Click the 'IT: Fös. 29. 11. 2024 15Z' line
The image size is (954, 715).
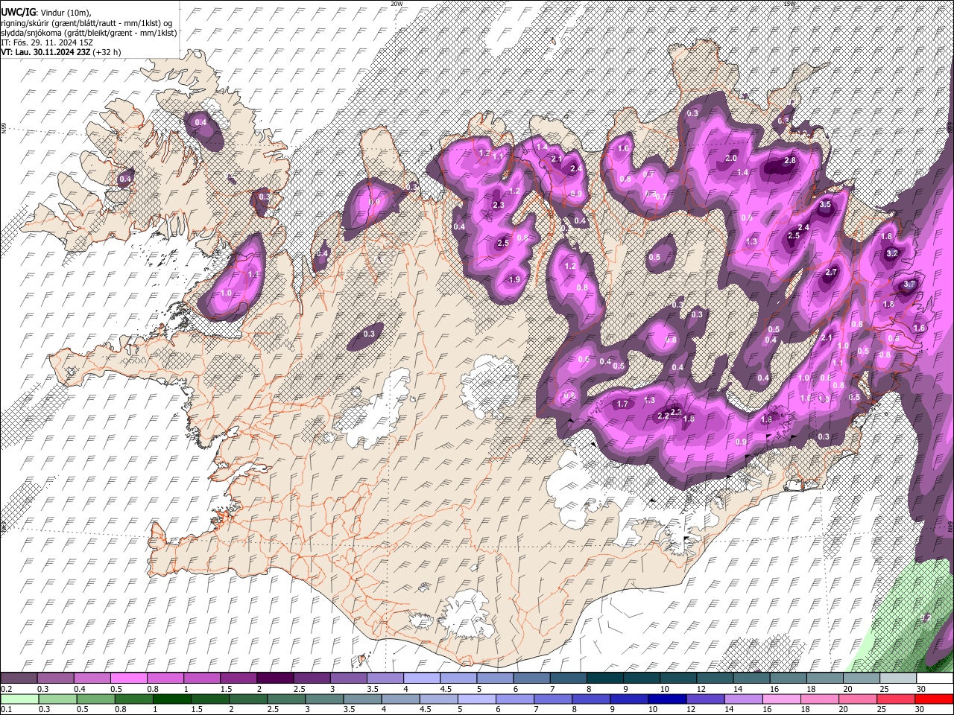tap(47, 42)
